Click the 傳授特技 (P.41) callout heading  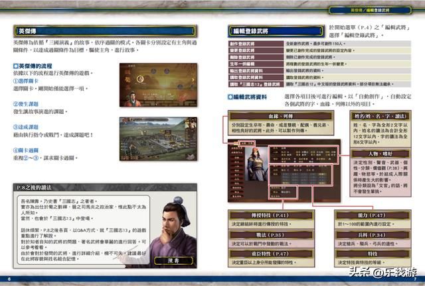[271, 215]
